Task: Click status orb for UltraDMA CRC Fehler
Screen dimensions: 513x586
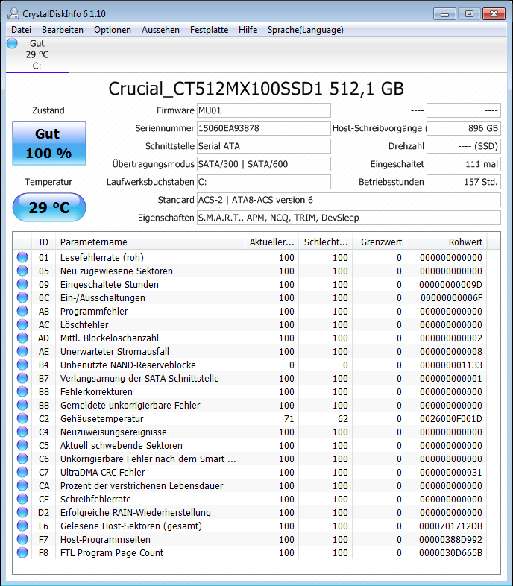Action: (22, 473)
